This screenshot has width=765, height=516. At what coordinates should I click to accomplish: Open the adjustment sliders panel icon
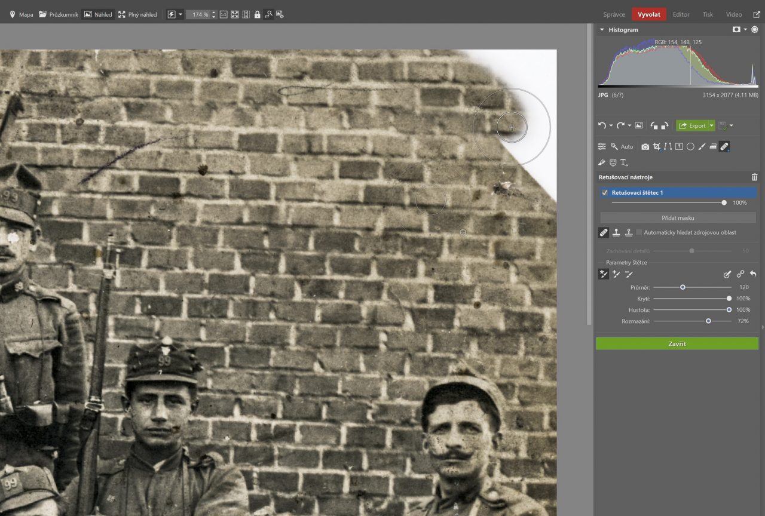click(602, 146)
